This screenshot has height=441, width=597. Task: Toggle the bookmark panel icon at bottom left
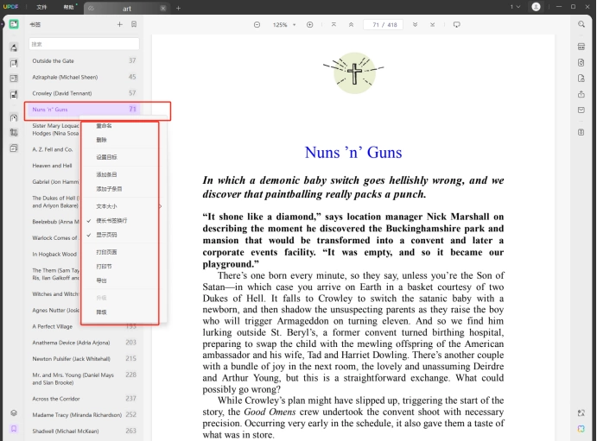click(14, 429)
